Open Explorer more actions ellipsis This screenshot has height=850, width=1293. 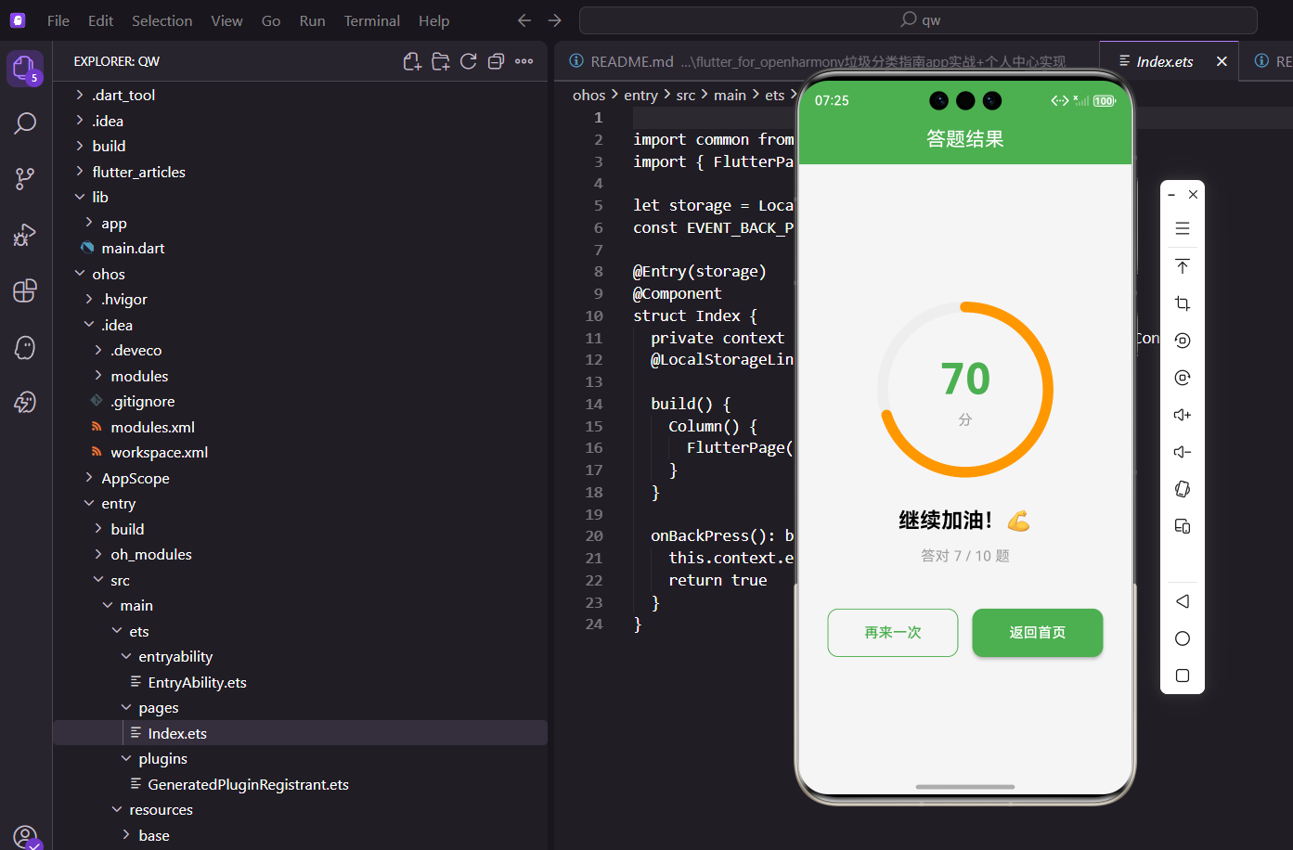click(x=524, y=61)
